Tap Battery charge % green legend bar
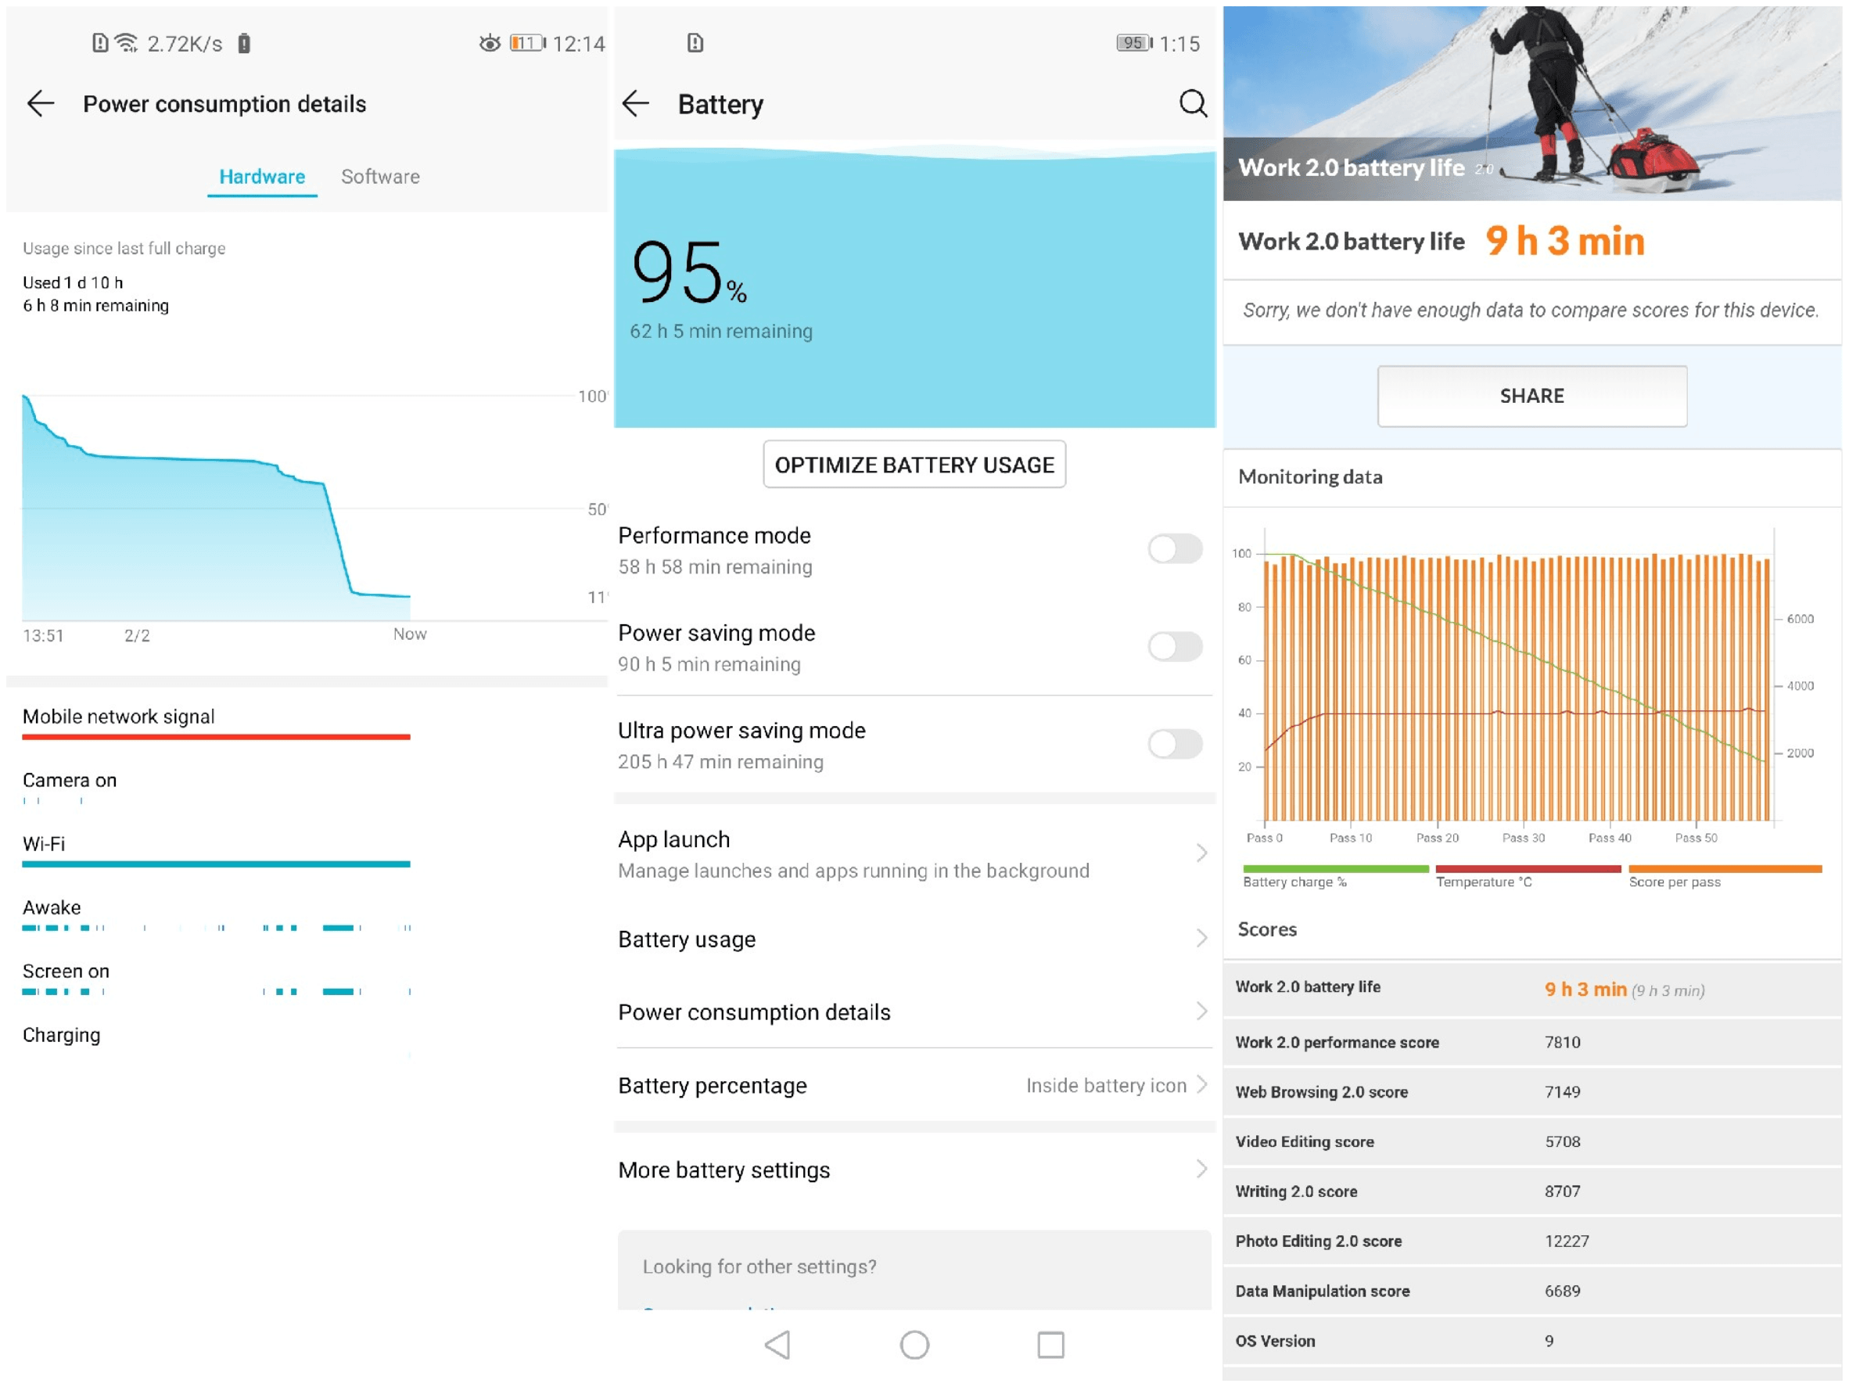 (x=1335, y=869)
